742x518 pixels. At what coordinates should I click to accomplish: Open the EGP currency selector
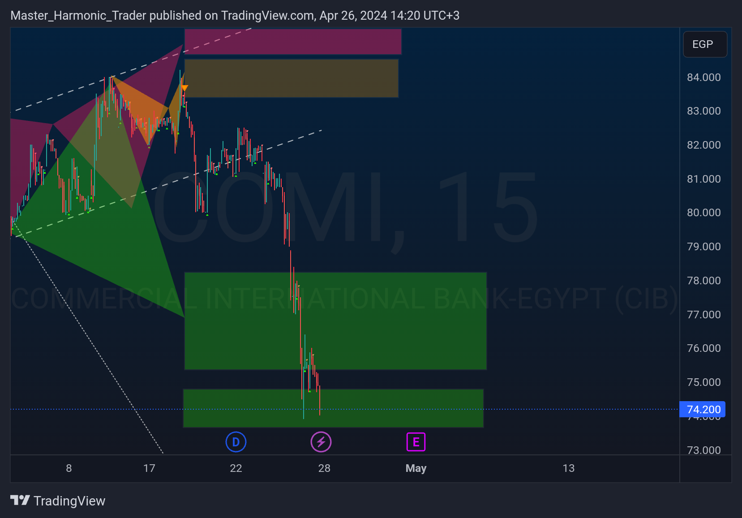[x=705, y=44]
